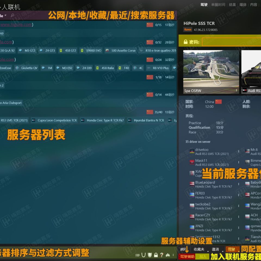Image resolution: width=261 pixels, height=261 pixels.
Task: Click the yellow 加入 join button
Action: (x=202, y=256)
